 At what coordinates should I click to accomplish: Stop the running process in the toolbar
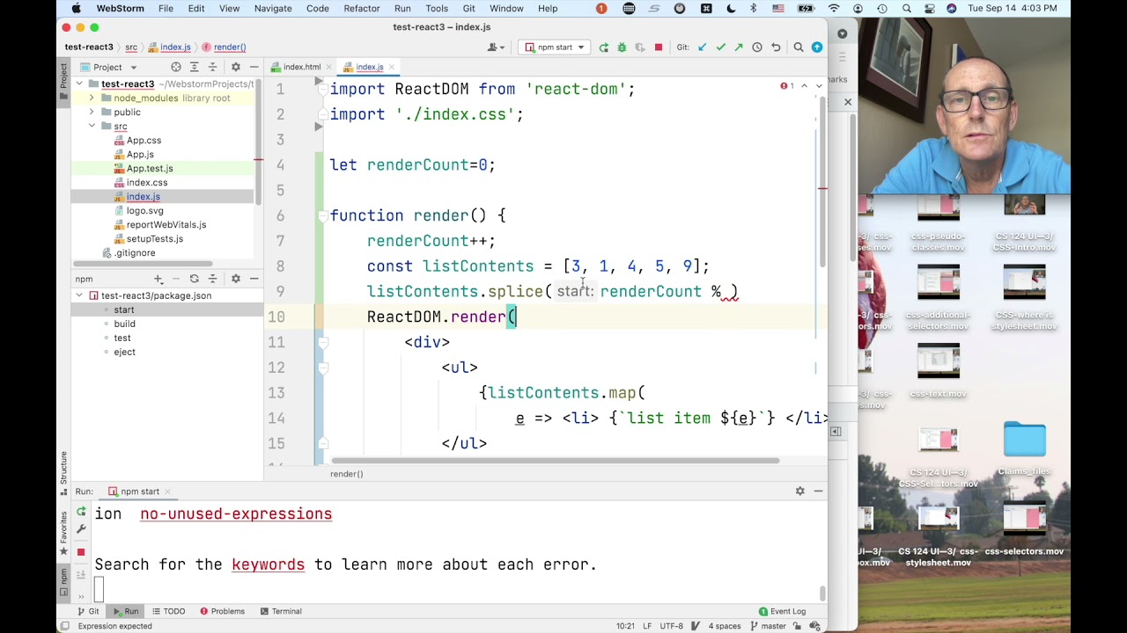coord(658,47)
